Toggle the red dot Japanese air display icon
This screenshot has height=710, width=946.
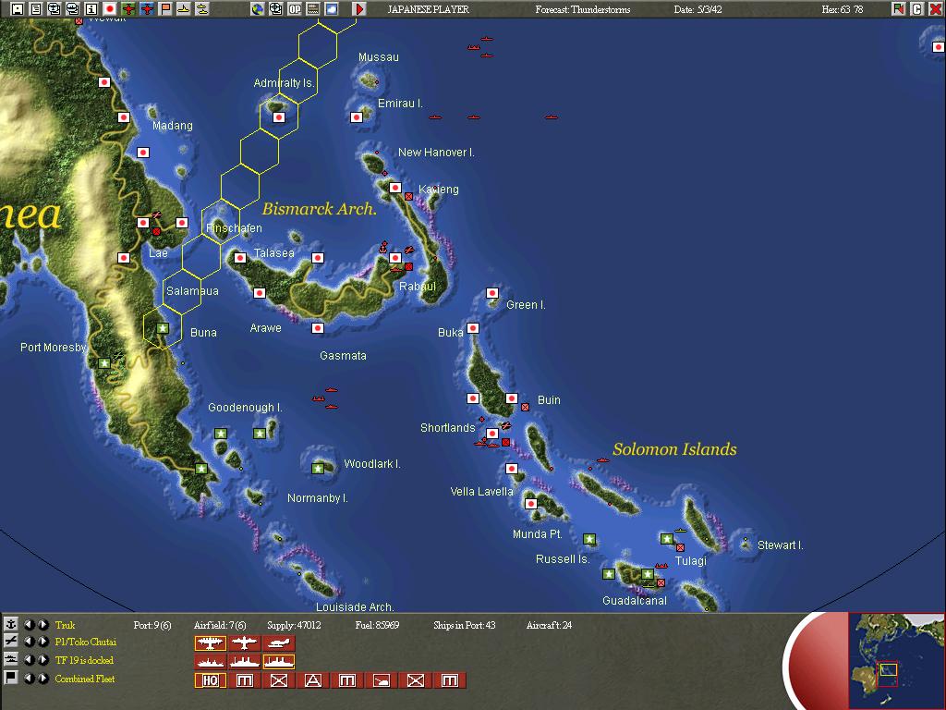coord(111,8)
